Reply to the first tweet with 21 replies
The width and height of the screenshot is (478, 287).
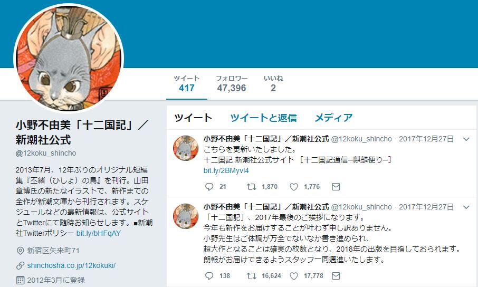click(209, 187)
